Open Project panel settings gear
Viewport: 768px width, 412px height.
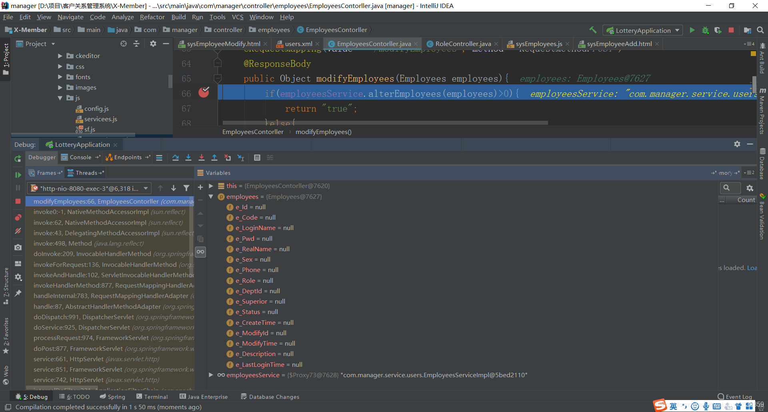pyautogui.click(x=153, y=44)
